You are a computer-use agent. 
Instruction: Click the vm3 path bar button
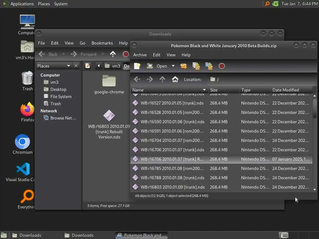[x=112, y=66]
